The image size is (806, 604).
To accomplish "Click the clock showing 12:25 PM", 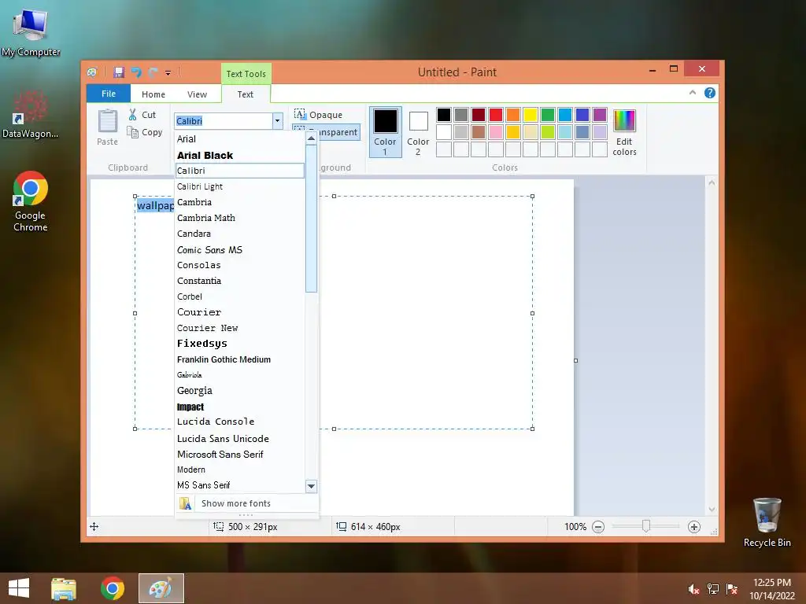I will (x=771, y=583).
